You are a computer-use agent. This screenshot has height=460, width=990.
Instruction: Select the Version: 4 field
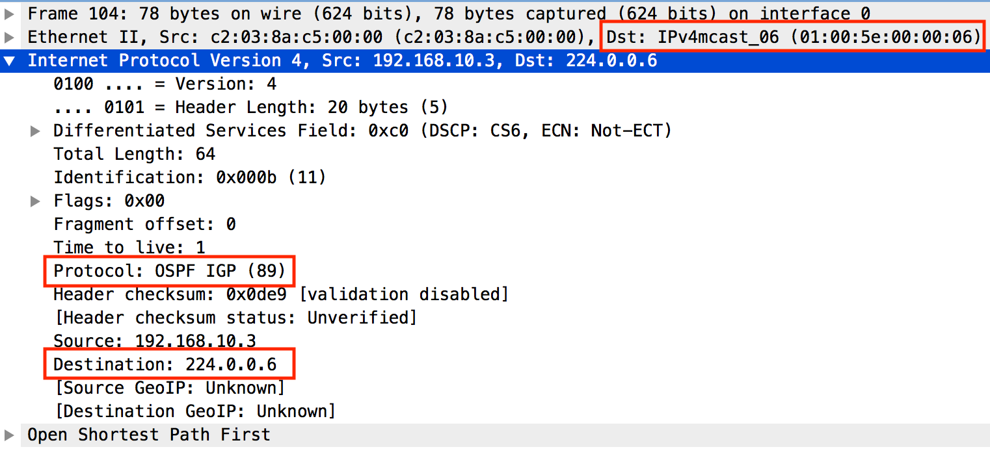[x=165, y=84]
